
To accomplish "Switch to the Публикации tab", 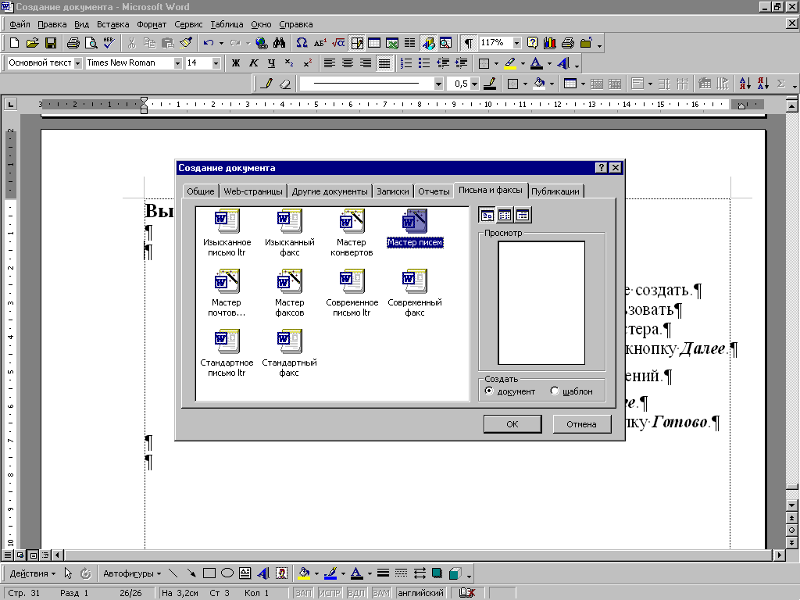I will pyautogui.click(x=555, y=191).
